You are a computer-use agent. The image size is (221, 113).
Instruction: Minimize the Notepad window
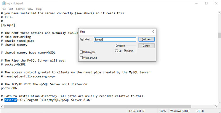[196, 3]
